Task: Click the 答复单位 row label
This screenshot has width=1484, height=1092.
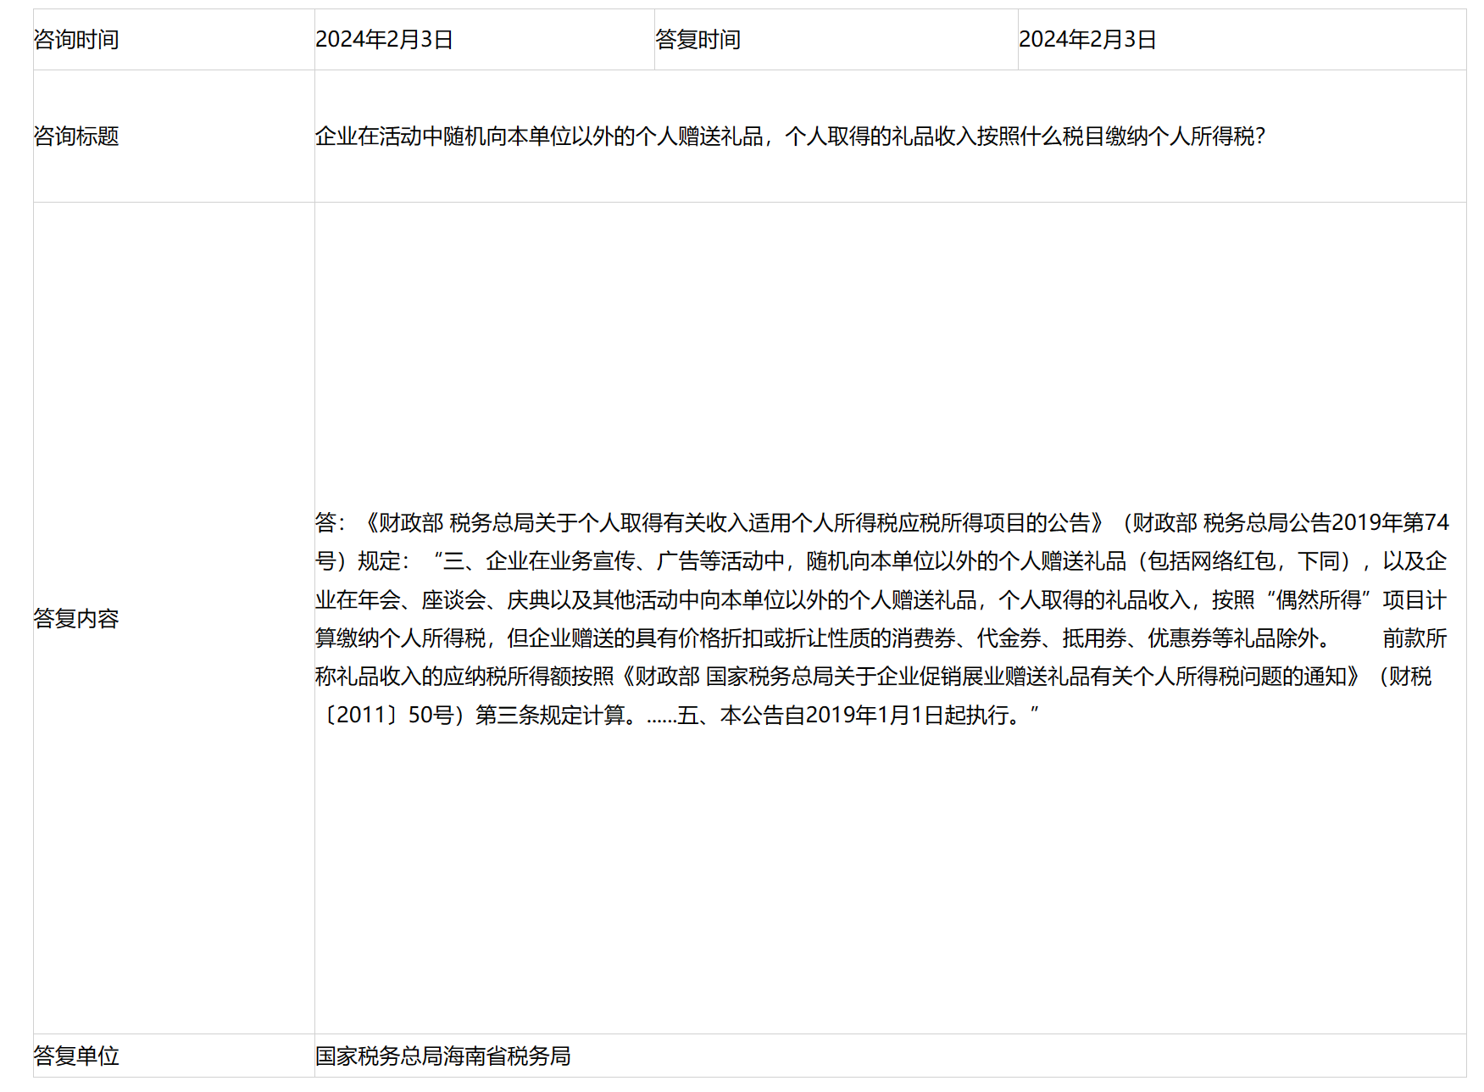Action: 75,1057
